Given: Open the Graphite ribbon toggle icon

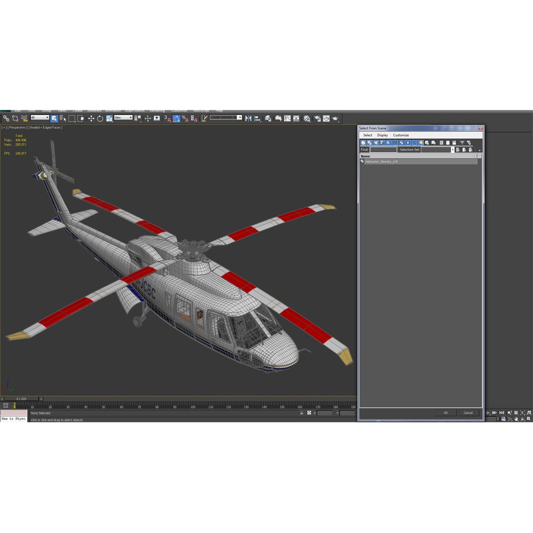Looking at the screenshot, I should (x=278, y=118).
